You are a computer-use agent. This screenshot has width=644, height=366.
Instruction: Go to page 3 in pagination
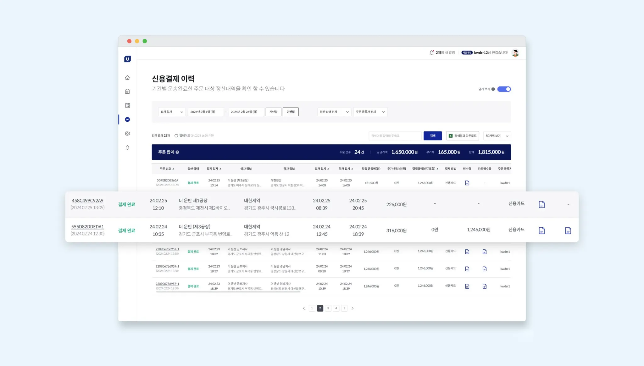click(328, 308)
